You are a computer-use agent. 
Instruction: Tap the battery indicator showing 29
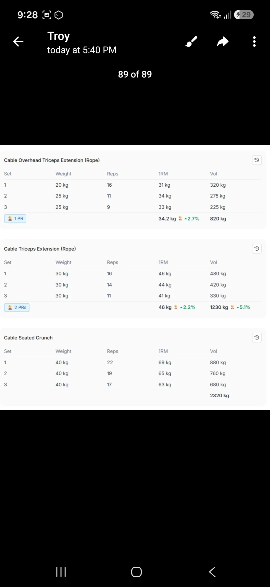(244, 15)
